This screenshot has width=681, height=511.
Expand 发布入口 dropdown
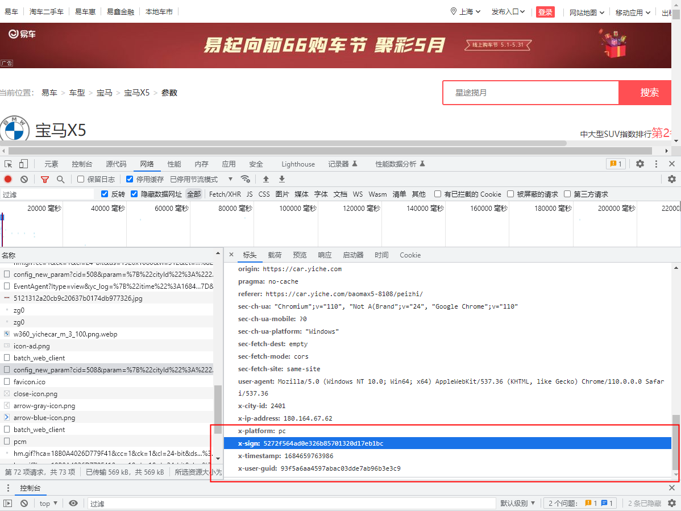point(508,12)
